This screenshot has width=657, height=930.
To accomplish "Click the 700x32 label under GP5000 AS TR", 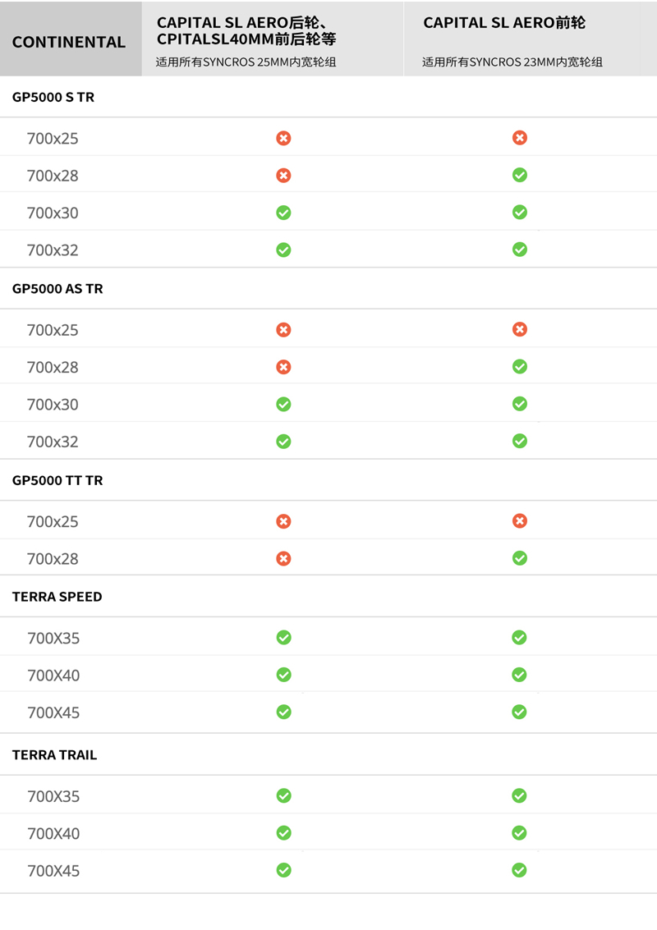I will [x=53, y=442].
